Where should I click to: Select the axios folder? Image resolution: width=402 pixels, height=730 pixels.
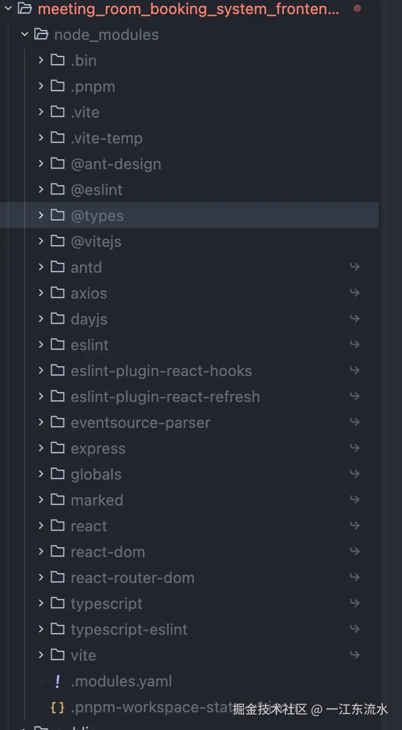(89, 293)
